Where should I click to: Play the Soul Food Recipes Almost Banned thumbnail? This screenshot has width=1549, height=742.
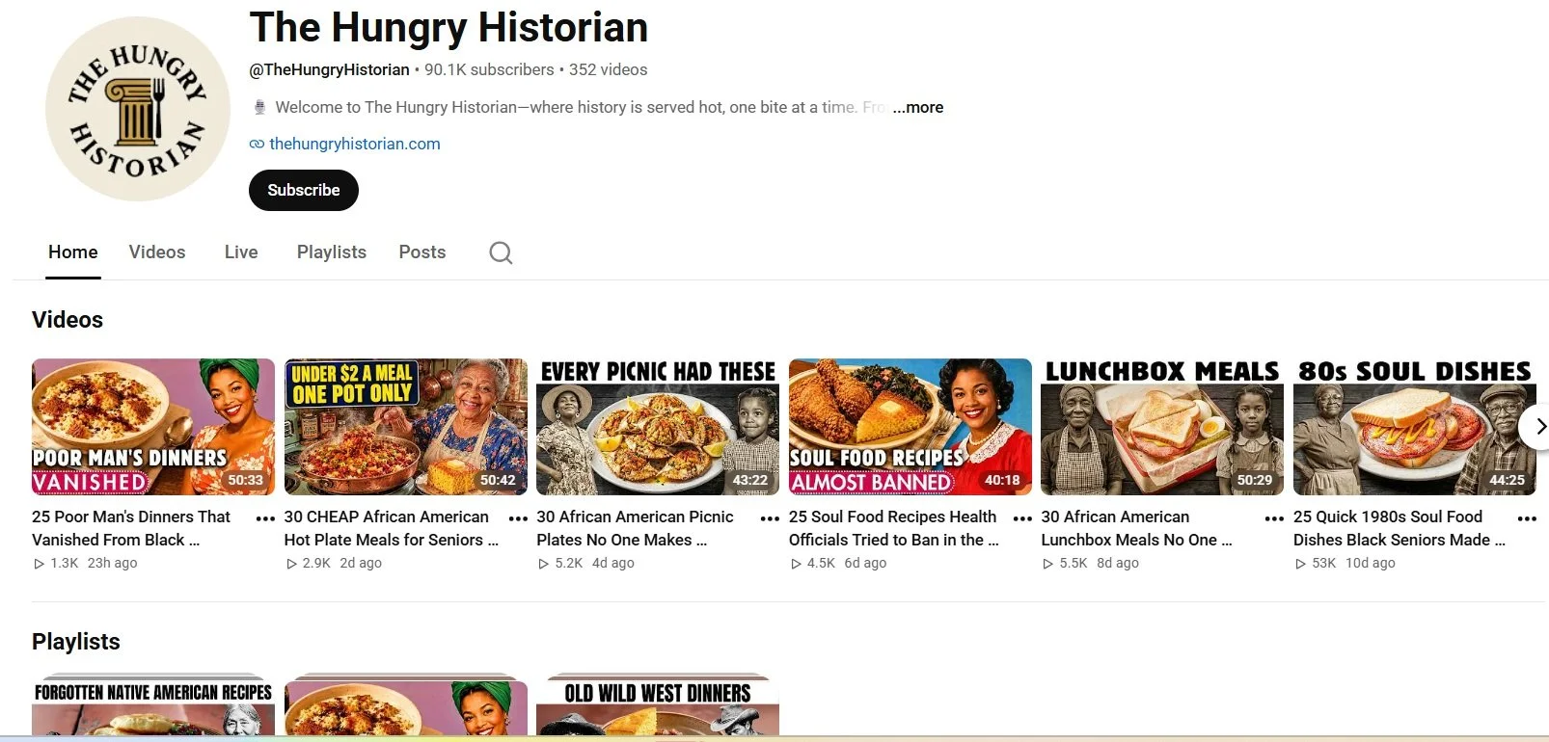[x=910, y=427]
